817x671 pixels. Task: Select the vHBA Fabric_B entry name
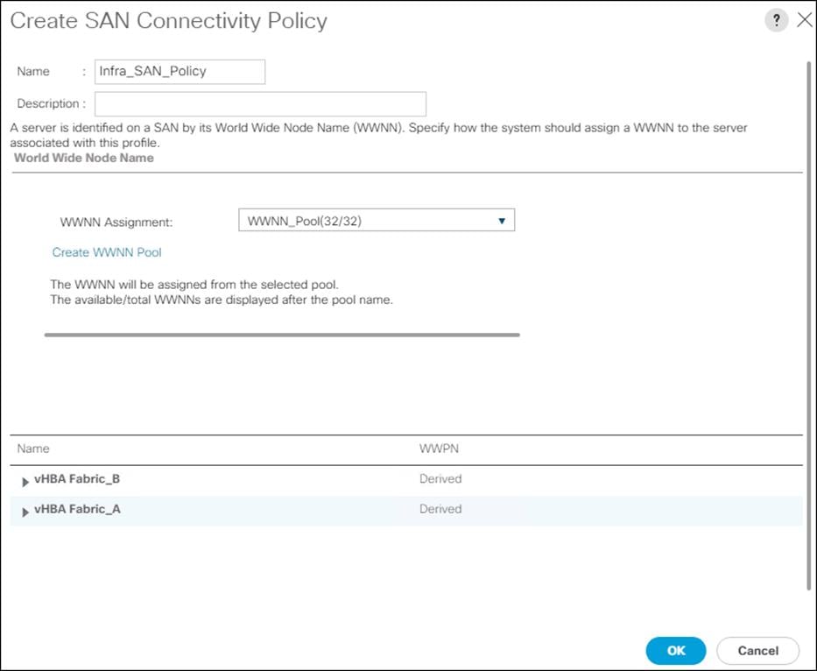77,478
